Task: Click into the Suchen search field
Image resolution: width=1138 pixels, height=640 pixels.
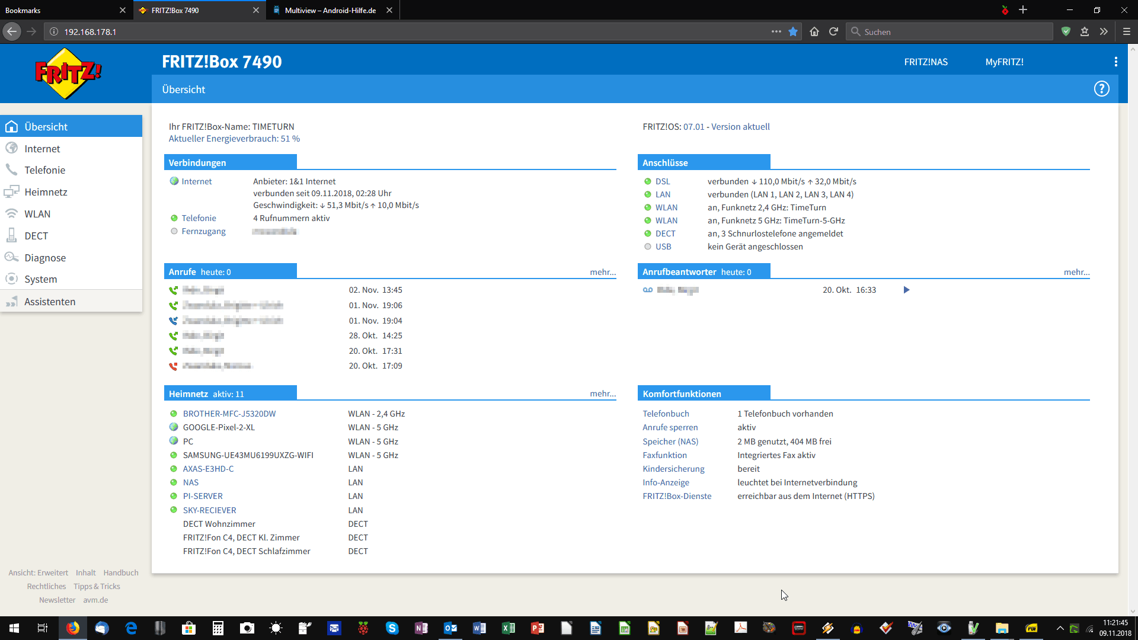Action: tap(949, 31)
